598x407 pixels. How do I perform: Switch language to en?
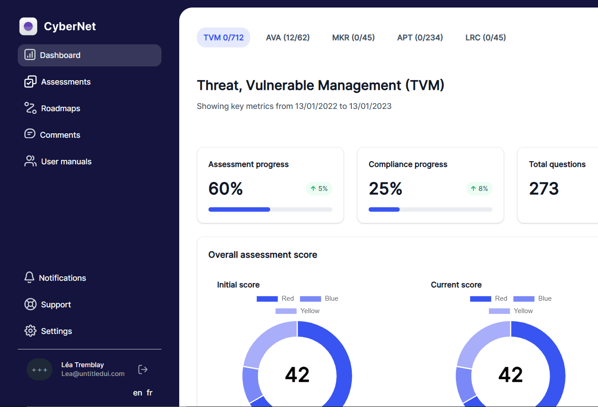click(x=138, y=393)
